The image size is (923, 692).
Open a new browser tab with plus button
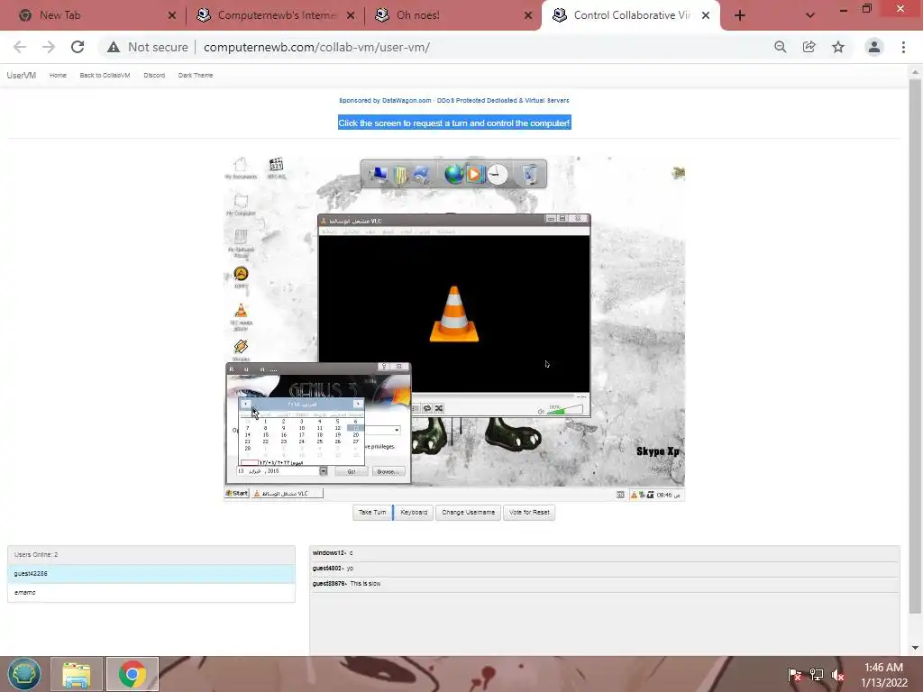coord(740,16)
